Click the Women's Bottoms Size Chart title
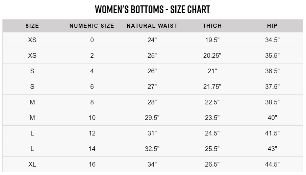This screenshot has height=175, width=306. click(153, 9)
